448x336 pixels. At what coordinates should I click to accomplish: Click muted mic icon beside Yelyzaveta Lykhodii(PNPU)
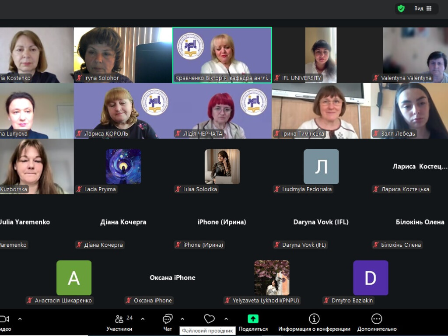click(x=227, y=301)
